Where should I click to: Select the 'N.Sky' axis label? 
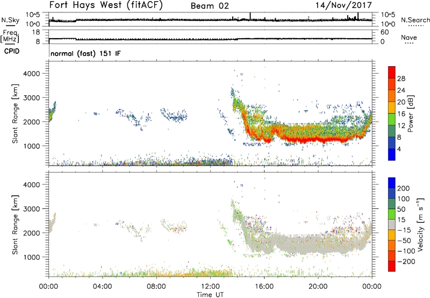pos(10,20)
